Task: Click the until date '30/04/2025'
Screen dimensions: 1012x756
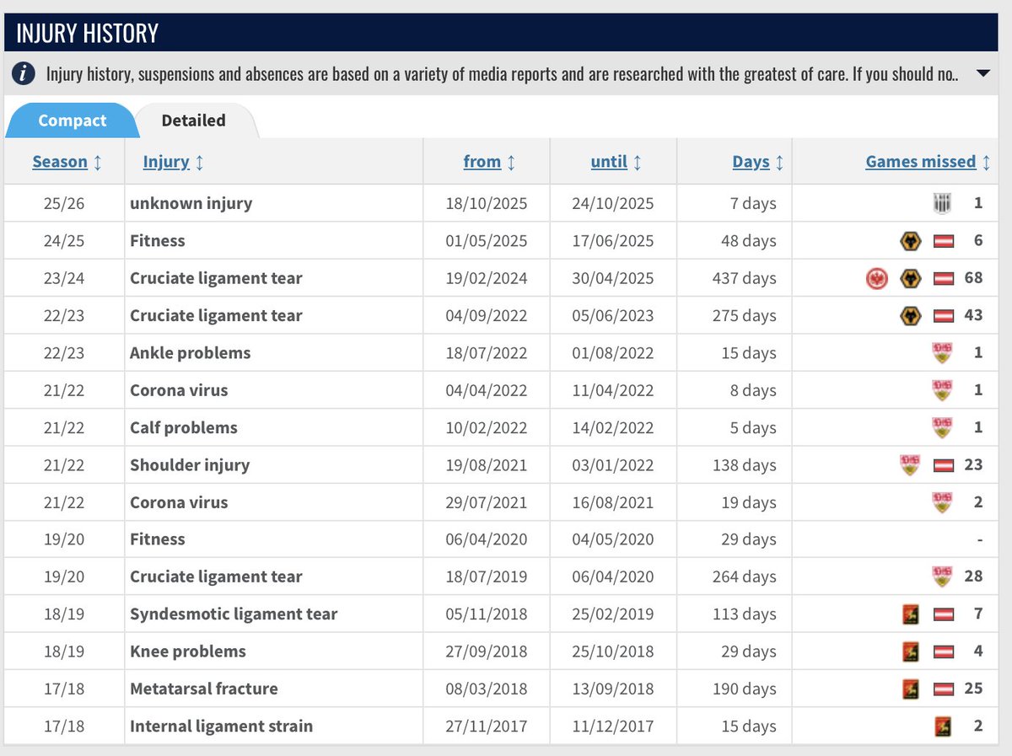Action: click(x=613, y=278)
